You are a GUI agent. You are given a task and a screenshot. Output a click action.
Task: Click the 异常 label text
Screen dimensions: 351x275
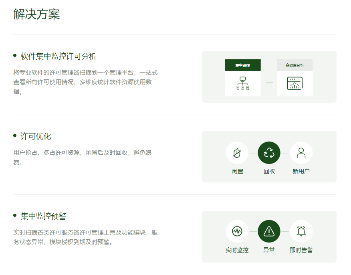tap(269, 250)
